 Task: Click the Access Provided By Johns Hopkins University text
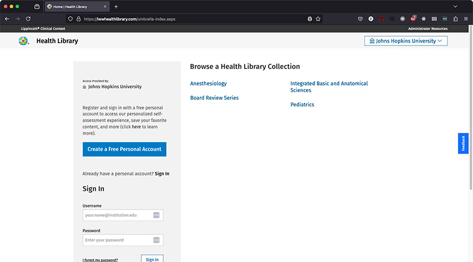pyautogui.click(x=112, y=84)
